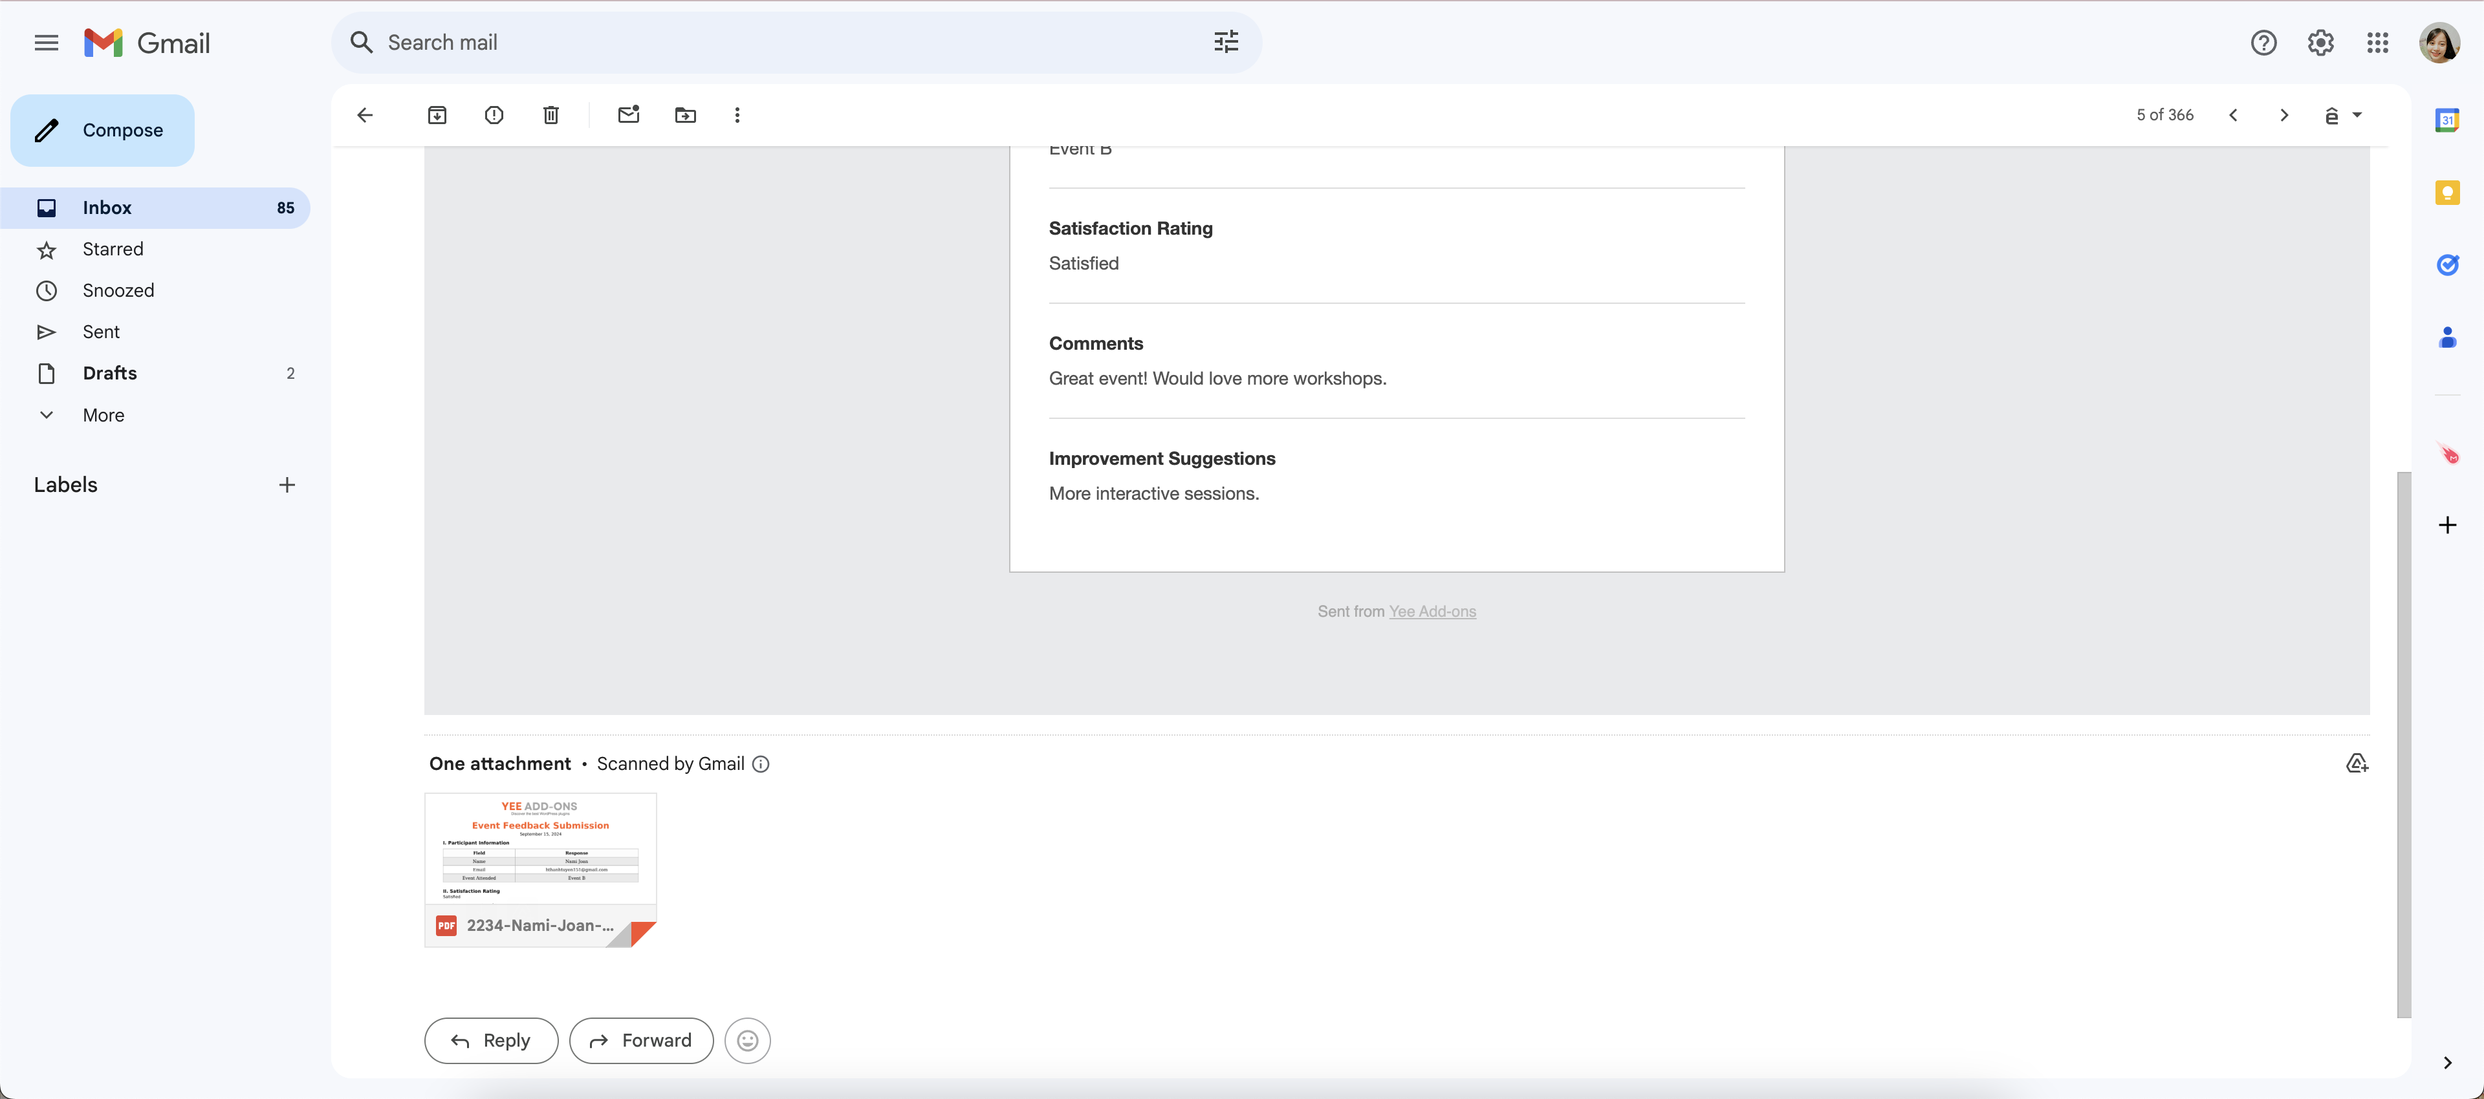Mark the conversation as unread
Screen dimensions: 2484x1099
(627, 114)
